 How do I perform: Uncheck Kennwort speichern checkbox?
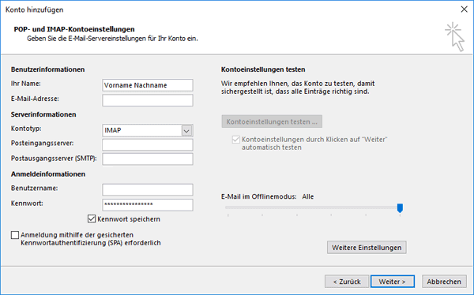[92, 218]
